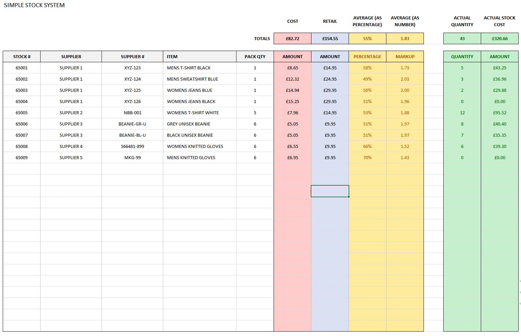Viewport: 521px width, 336px height.
Task: Select supplier number XYZ-125
Action: tap(132, 90)
